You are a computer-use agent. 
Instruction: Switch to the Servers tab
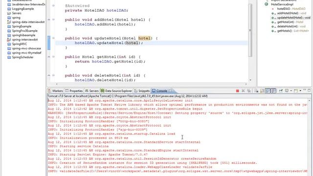[x=92, y=91]
